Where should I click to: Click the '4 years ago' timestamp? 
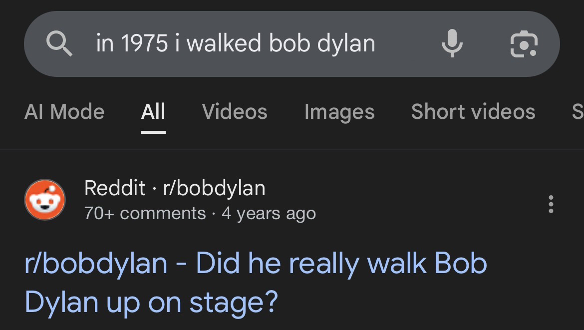coord(269,213)
